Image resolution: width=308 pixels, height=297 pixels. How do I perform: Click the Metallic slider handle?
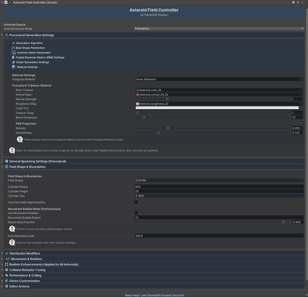[168, 128]
